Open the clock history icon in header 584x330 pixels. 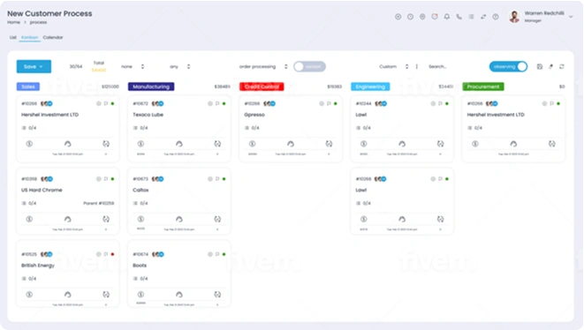point(410,17)
